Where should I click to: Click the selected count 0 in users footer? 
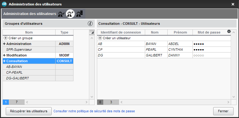100,102
